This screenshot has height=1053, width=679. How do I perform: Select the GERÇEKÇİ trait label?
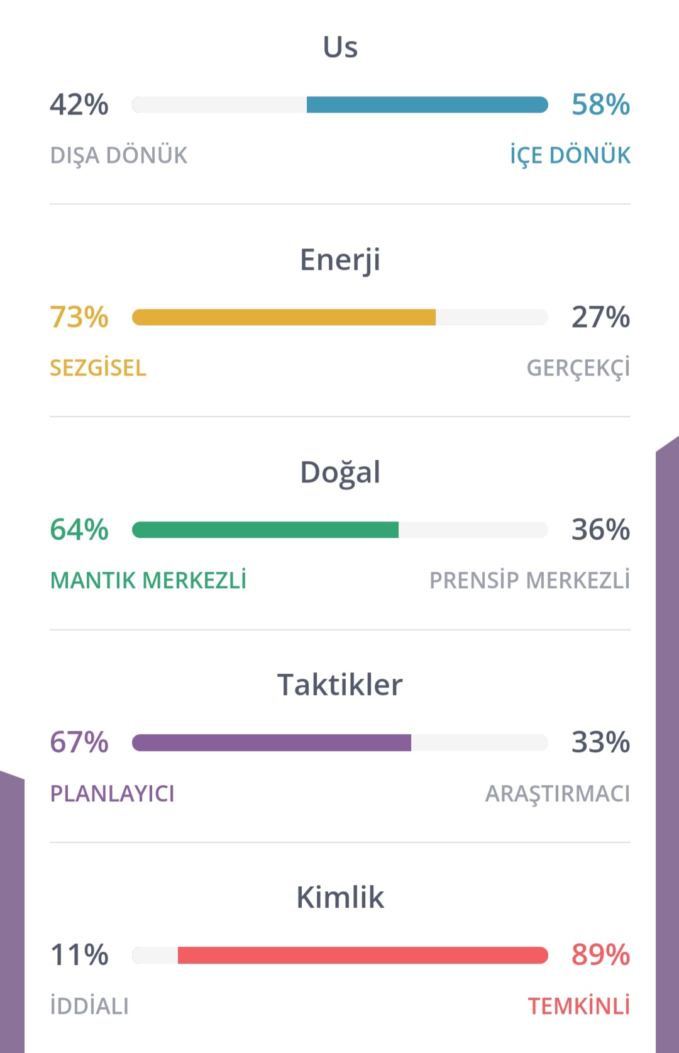click(x=578, y=368)
